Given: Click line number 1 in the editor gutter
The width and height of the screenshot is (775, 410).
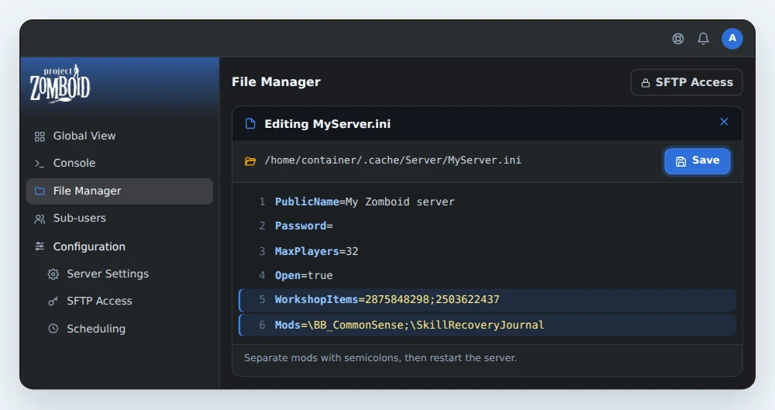Looking at the screenshot, I should (x=262, y=202).
